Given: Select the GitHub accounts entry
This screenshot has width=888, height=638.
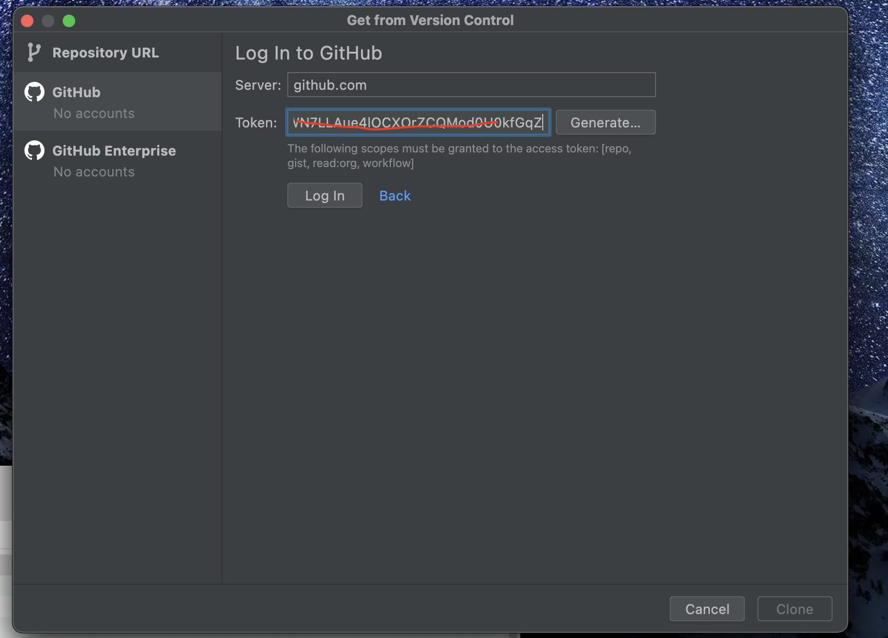Looking at the screenshot, I should point(118,102).
